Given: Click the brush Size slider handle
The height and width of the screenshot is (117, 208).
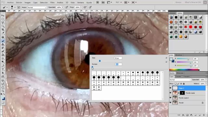Looking at the screenshot, I should 100,61.
